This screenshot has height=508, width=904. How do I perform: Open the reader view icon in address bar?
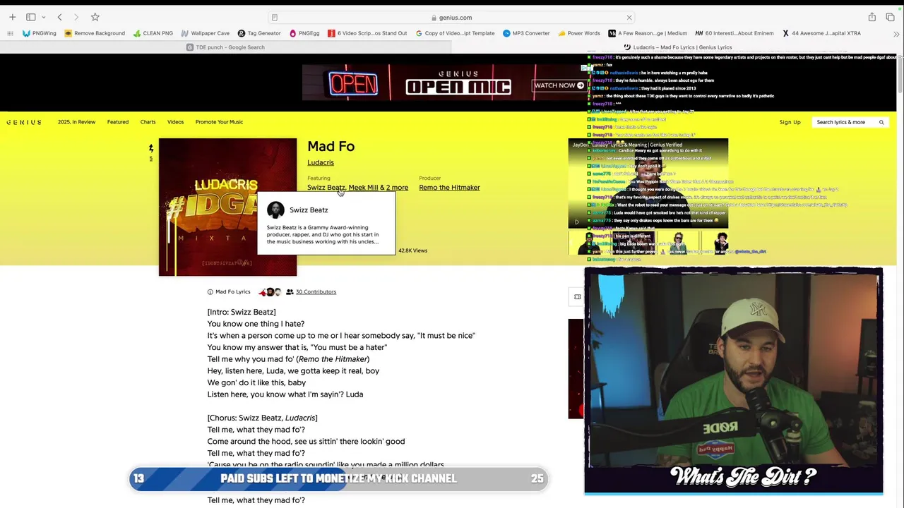(275, 18)
